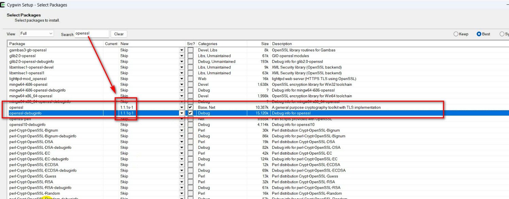Select the perl-Crypt-OpenSSL-Random package name
Image resolution: width=509 pixels, height=199 pixels.
pos(34,193)
